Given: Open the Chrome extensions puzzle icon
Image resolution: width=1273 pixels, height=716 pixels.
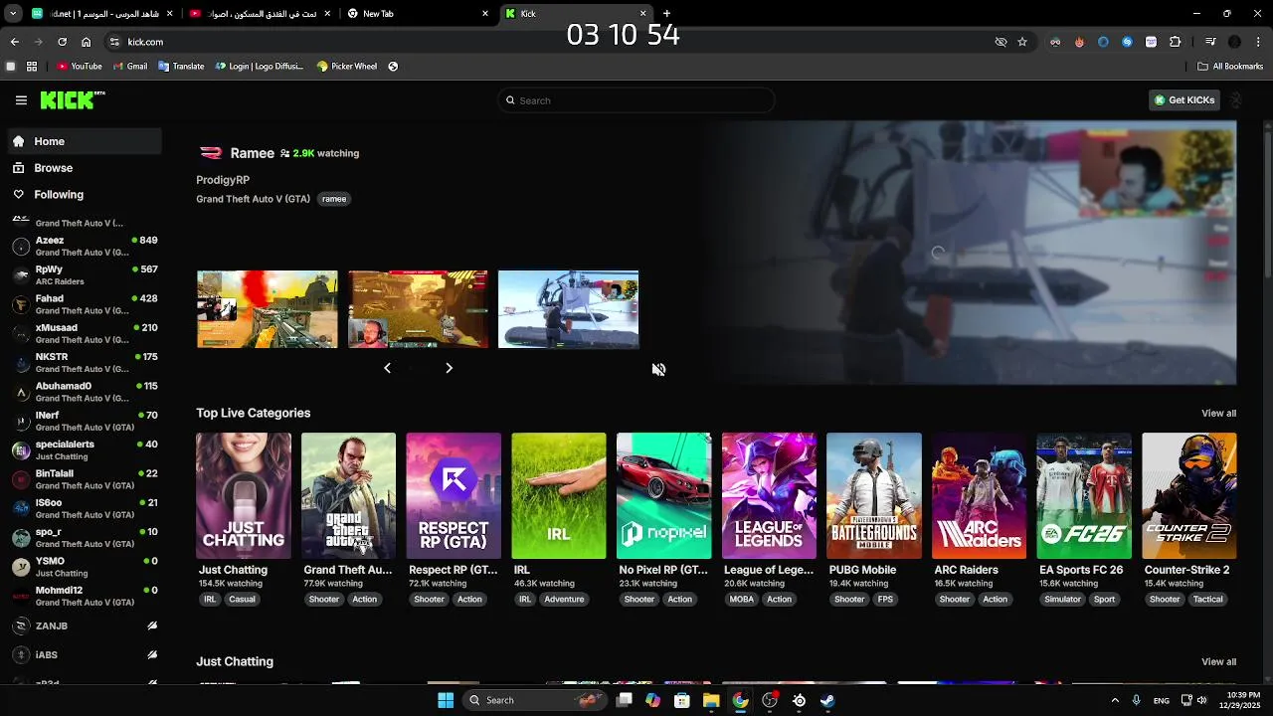Looking at the screenshot, I should tap(1176, 42).
